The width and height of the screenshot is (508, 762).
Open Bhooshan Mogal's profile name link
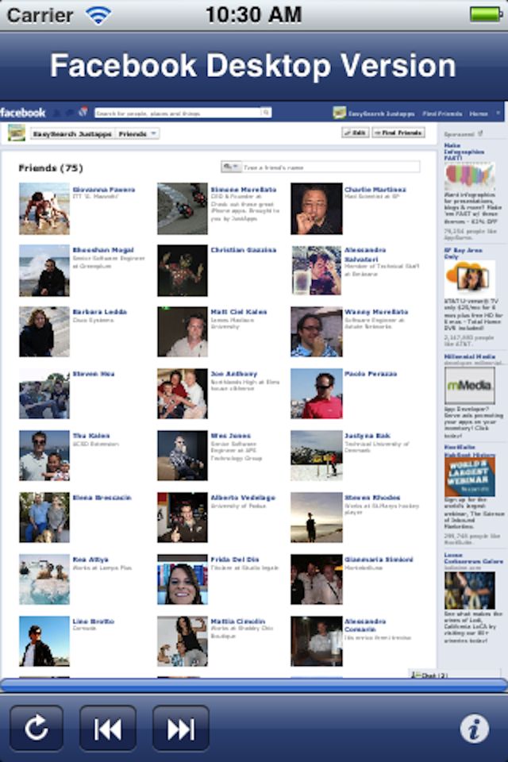coord(102,250)
